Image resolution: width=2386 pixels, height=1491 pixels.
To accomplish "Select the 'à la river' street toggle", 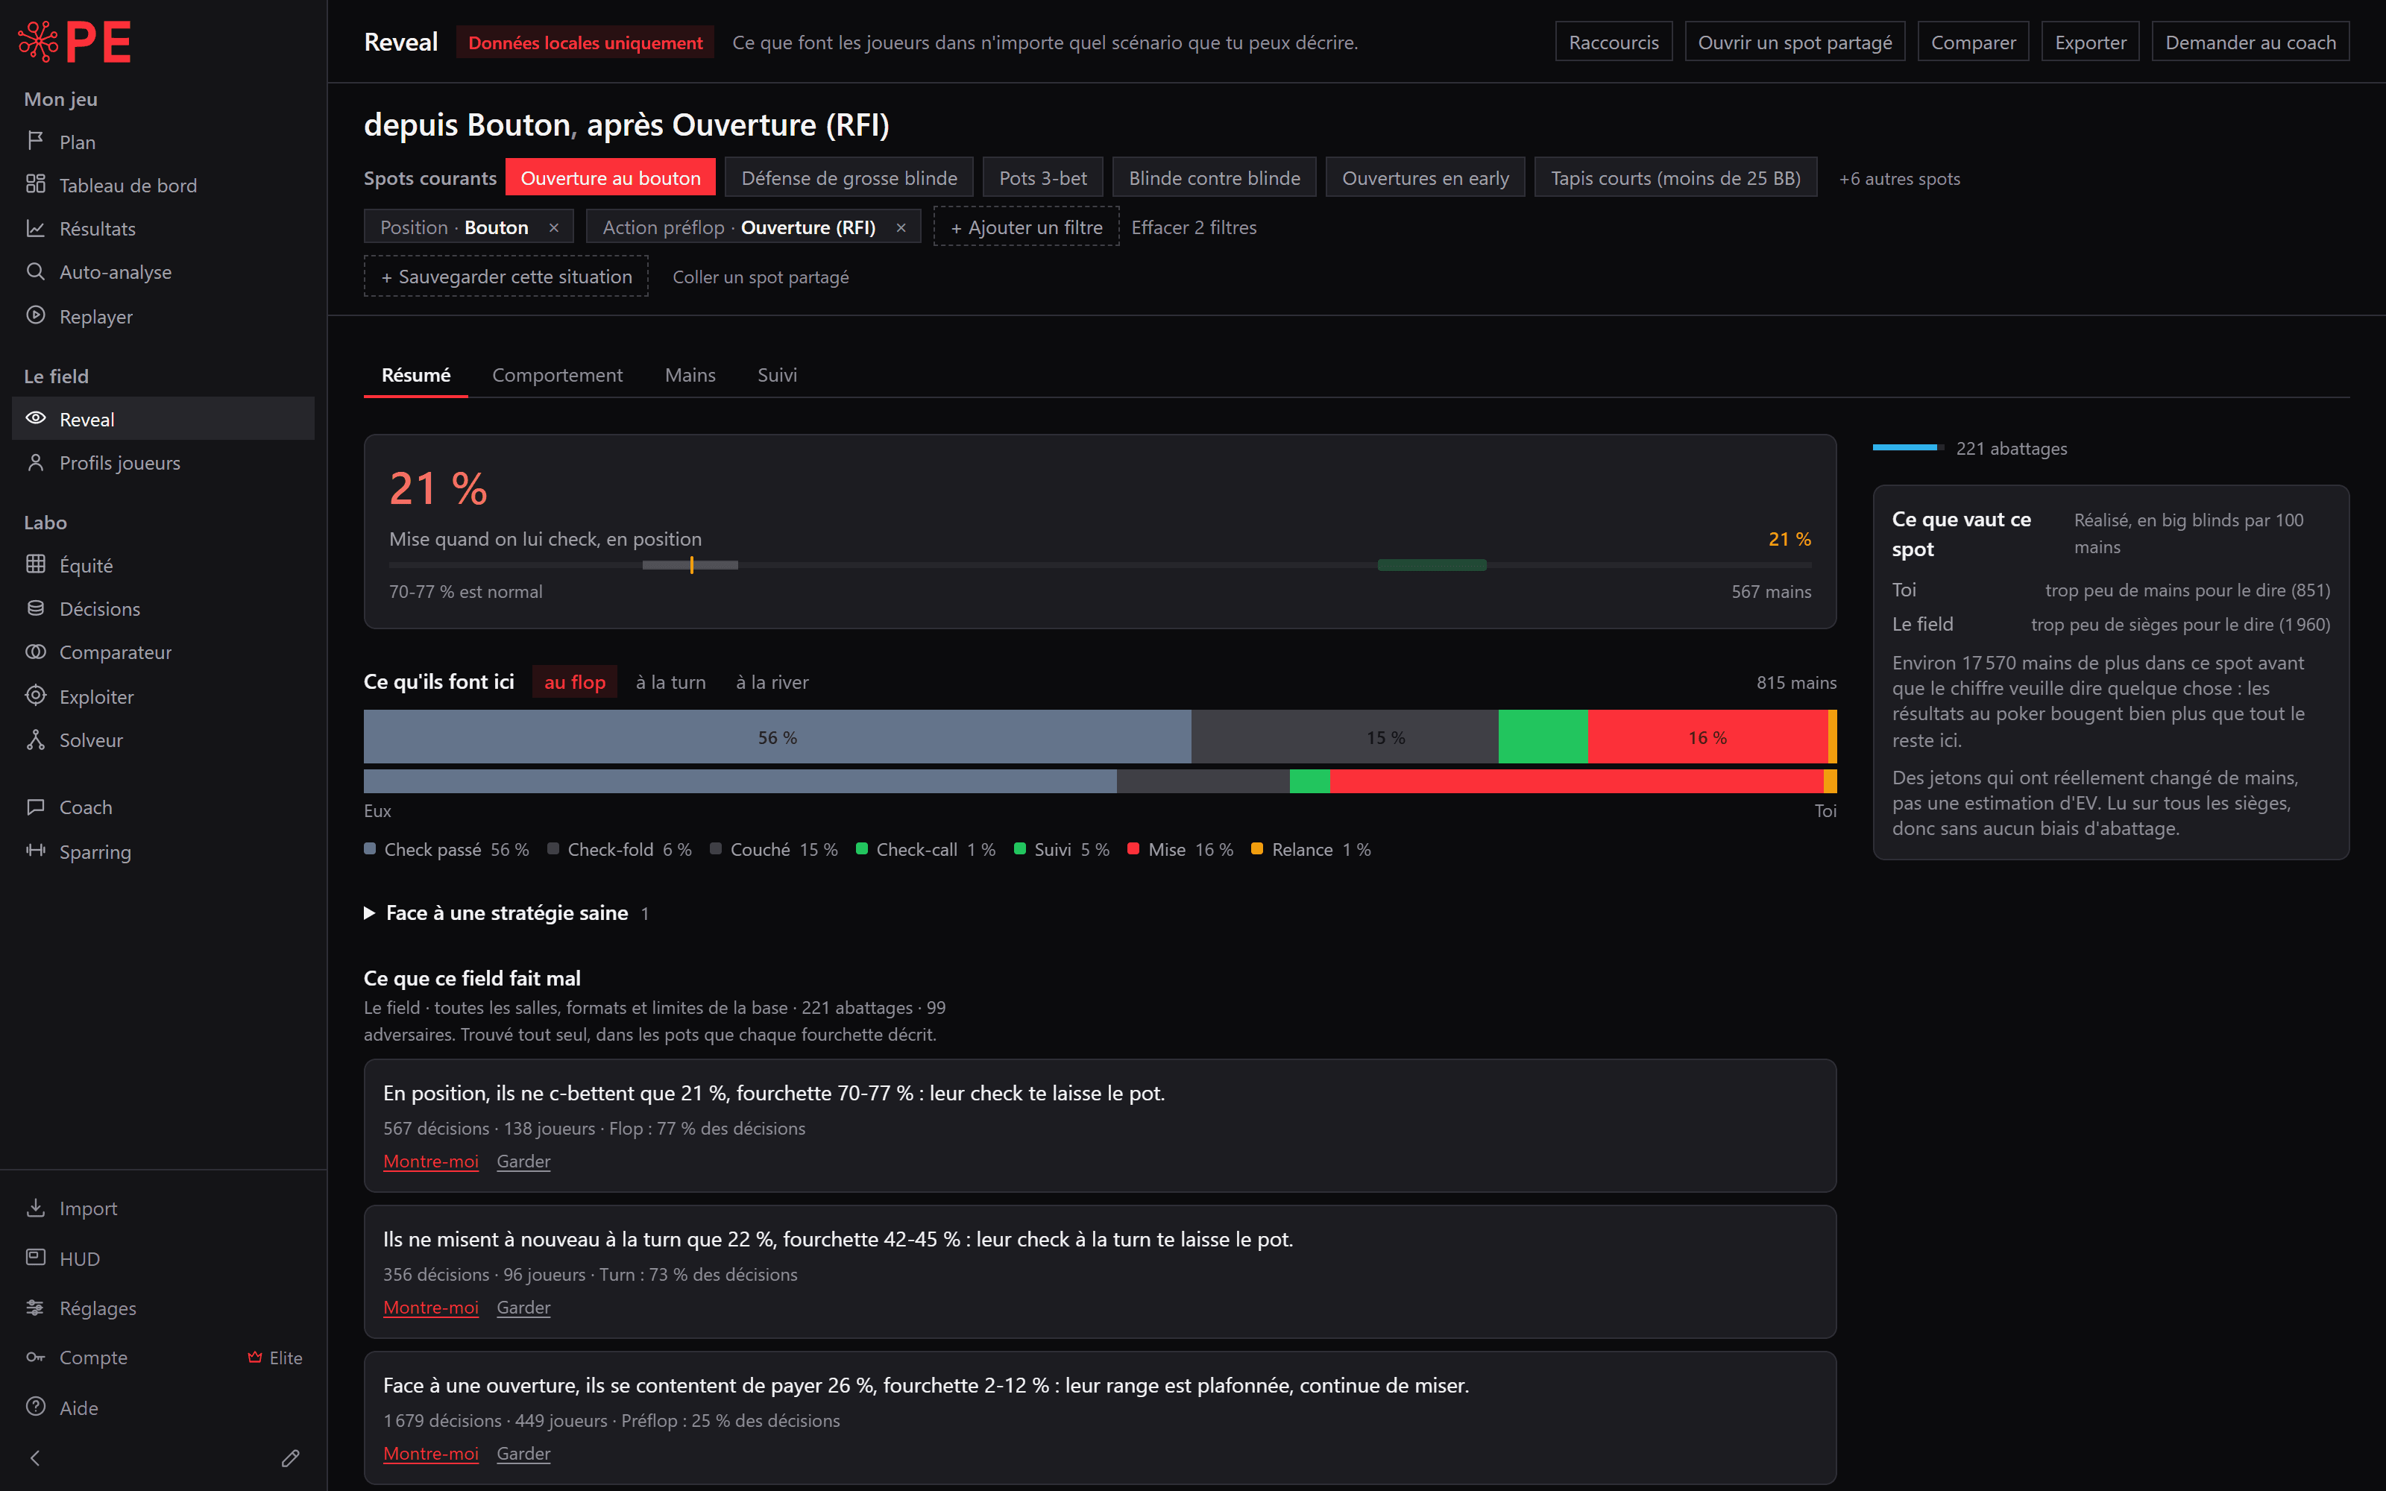I will (772, 681).
